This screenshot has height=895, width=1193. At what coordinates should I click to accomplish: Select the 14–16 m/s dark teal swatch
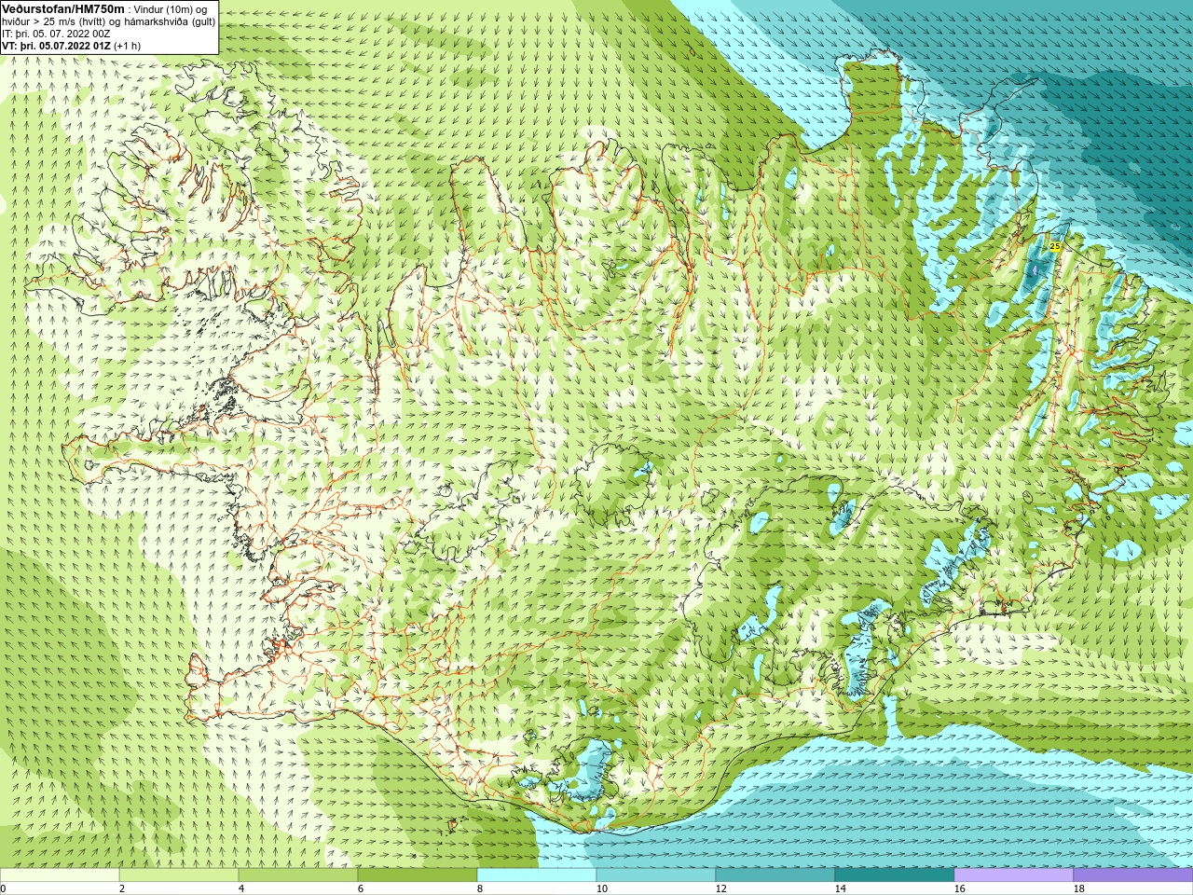895,875
